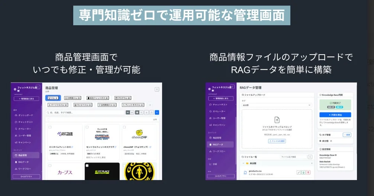This screenshot has width=374, height=196.
Task: Click green download icon for products.csv
Action: pyautogui.click(x=303, y=172)
